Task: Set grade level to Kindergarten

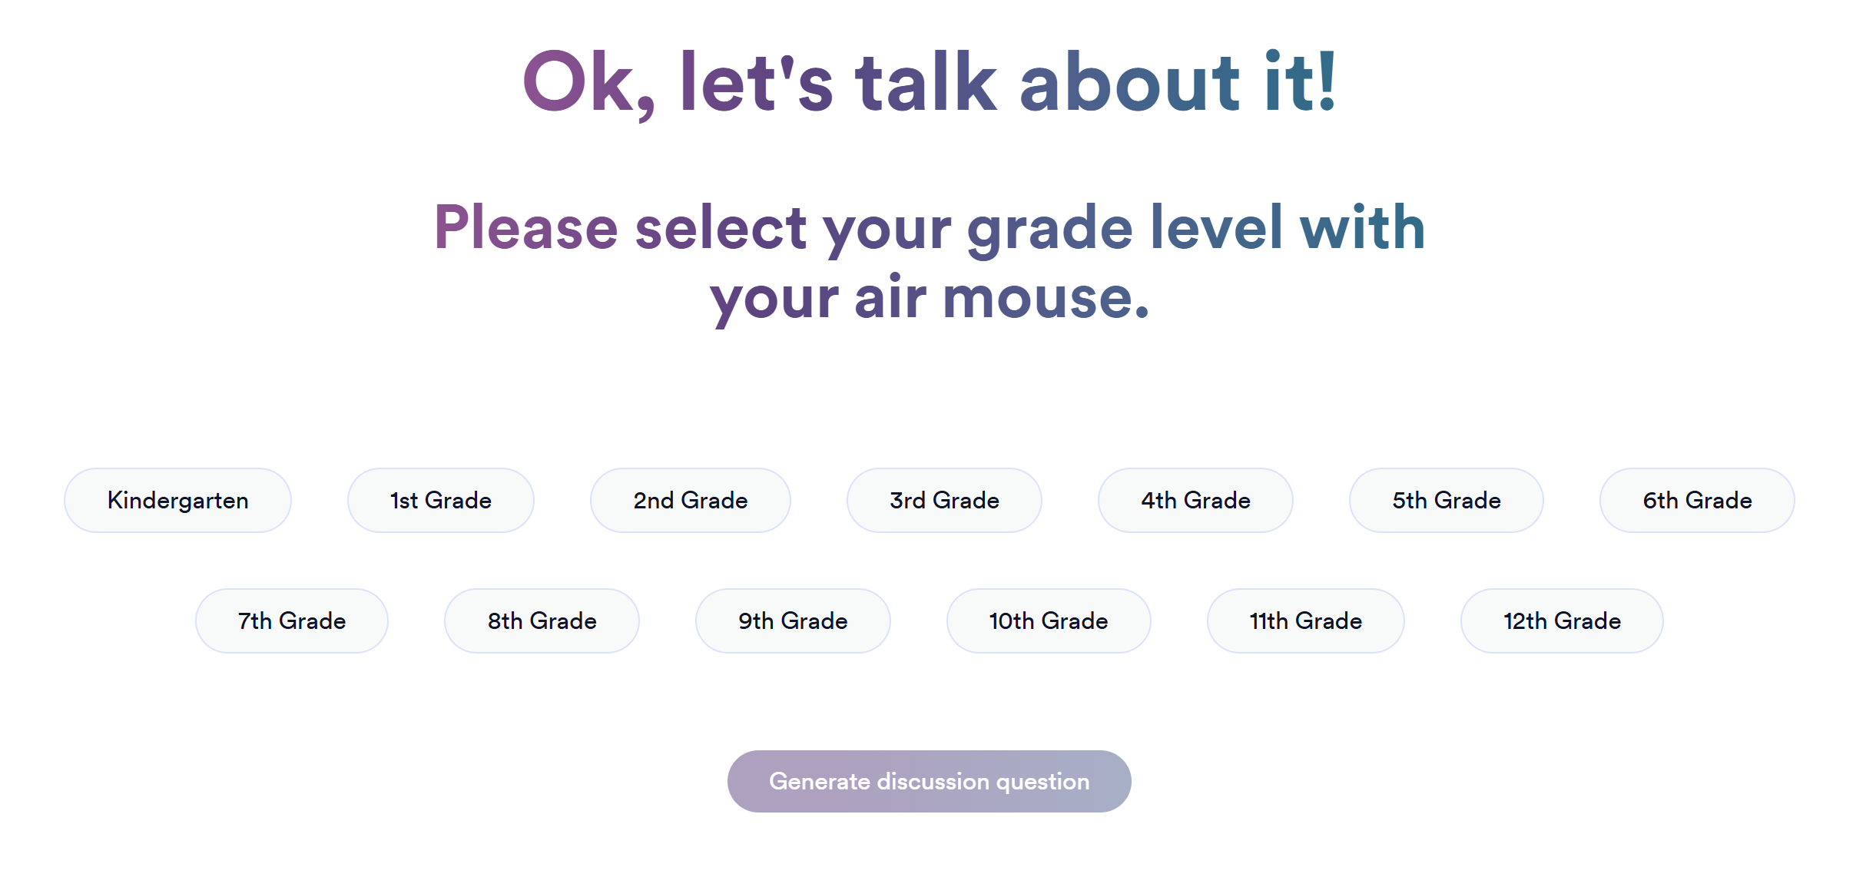Action: pyautogui.click(x=177, y=501)
